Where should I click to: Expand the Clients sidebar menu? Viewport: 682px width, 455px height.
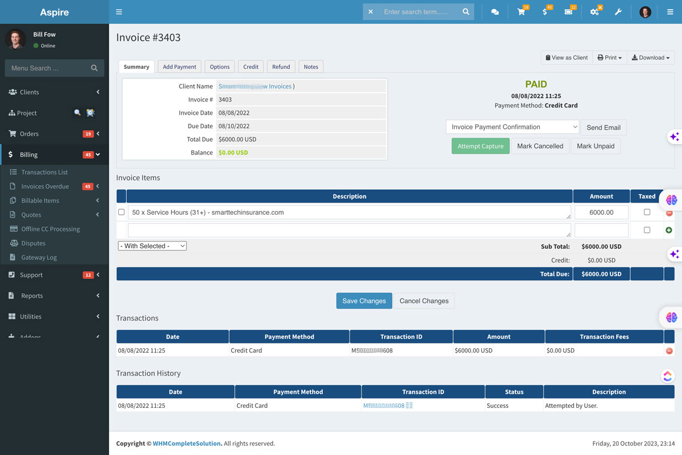(x=54, y=92)
